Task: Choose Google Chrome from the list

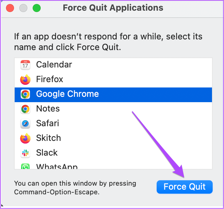Action: pyautogui.click(x=113, y=95)
